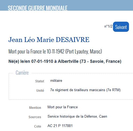The height and width of the screenshot is (131, 133).
Task: Click the n°1/2 record counter
Action: (108, 26)
